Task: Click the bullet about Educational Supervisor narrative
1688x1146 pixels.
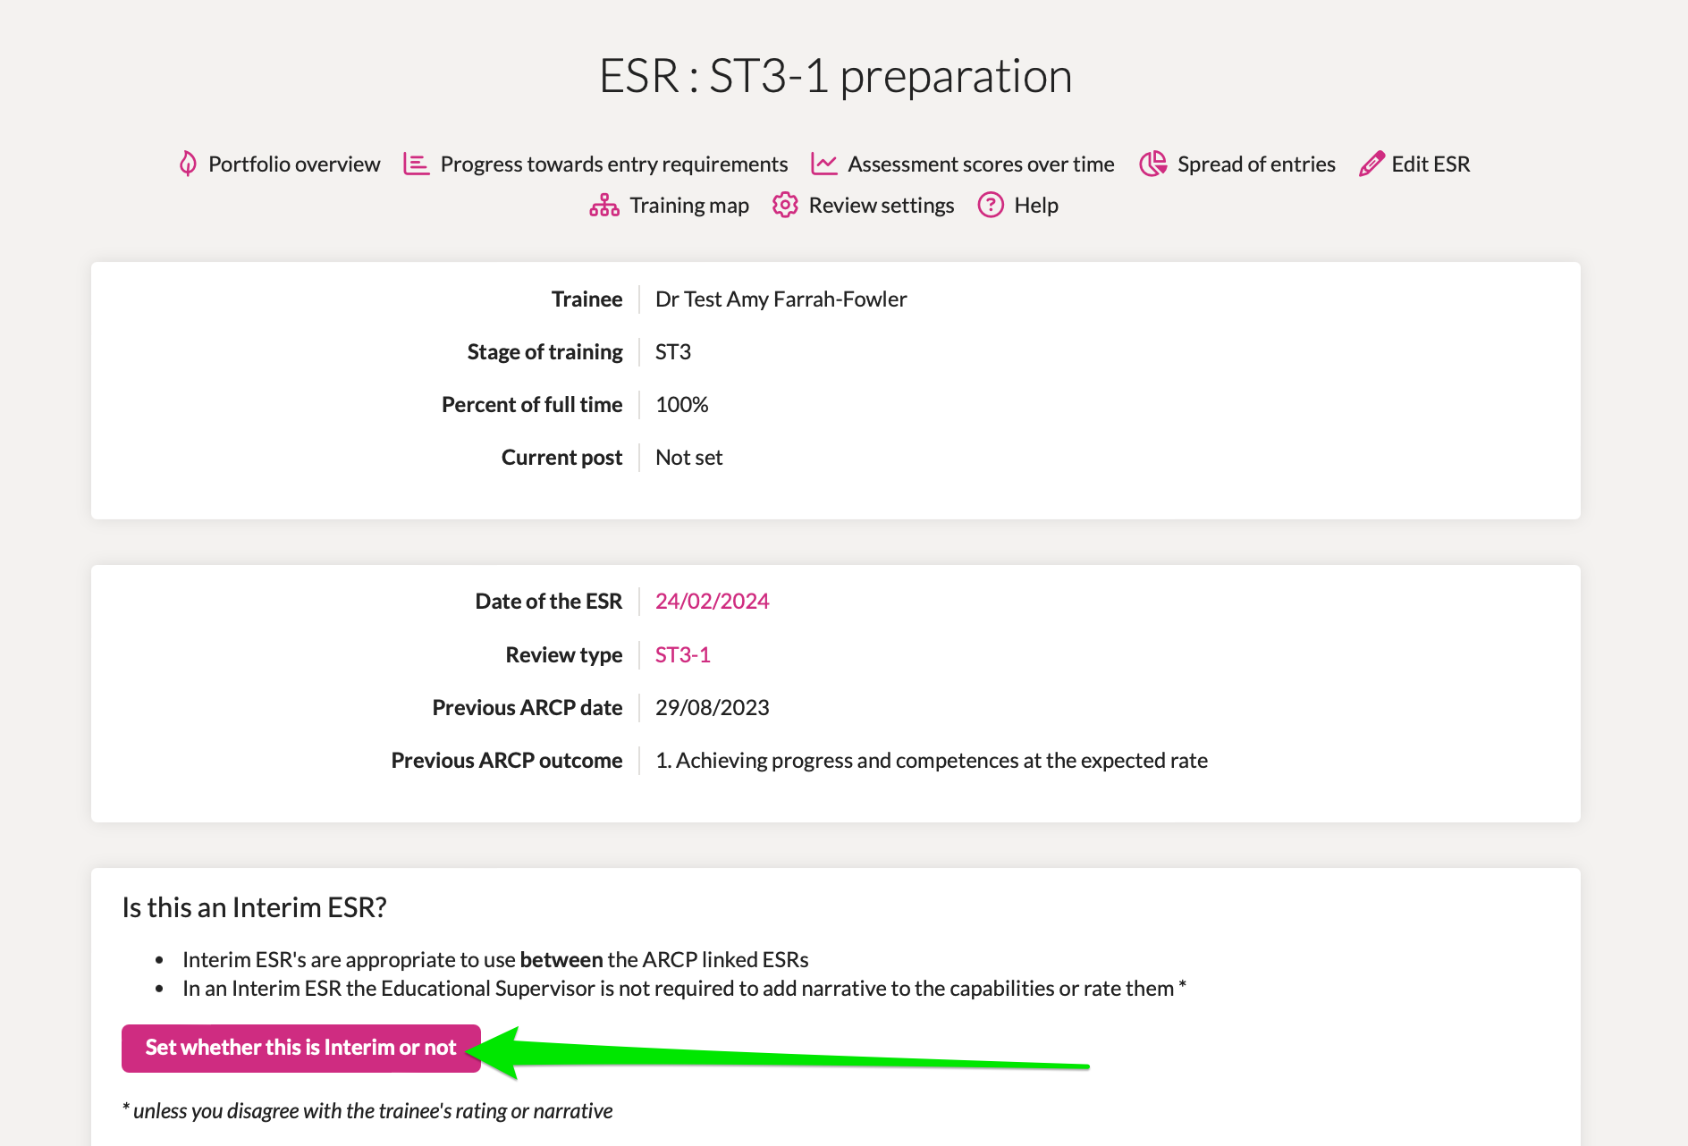Action: coord(684,988)
